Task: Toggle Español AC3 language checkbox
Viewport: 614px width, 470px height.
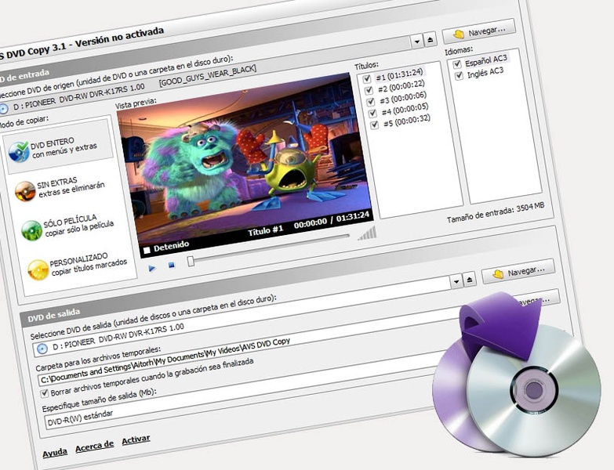Action: [456, 63]
